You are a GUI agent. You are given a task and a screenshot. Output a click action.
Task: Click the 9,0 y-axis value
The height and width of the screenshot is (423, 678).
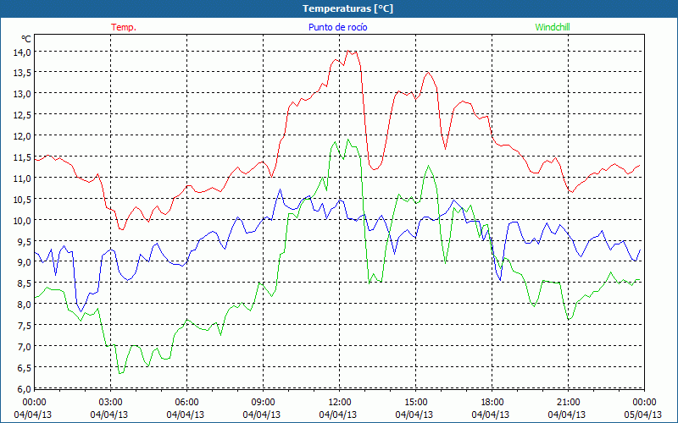[x=25, y=262]
